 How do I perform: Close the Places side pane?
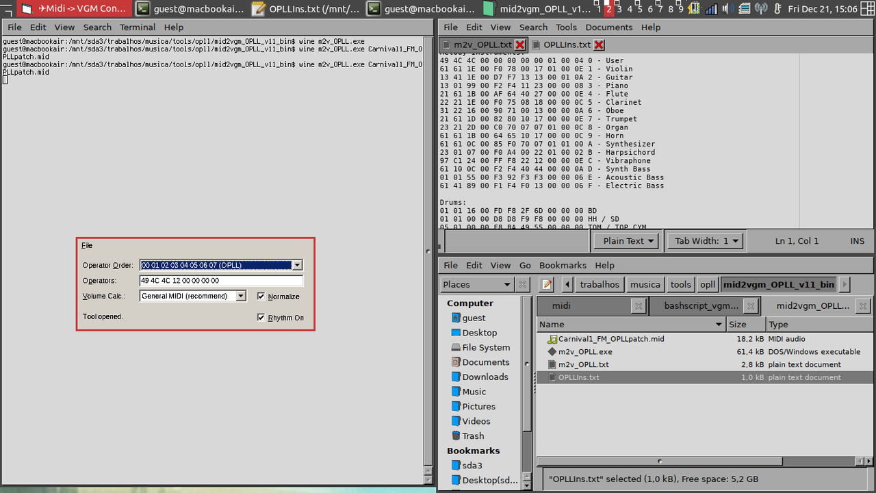pos(523,284)
